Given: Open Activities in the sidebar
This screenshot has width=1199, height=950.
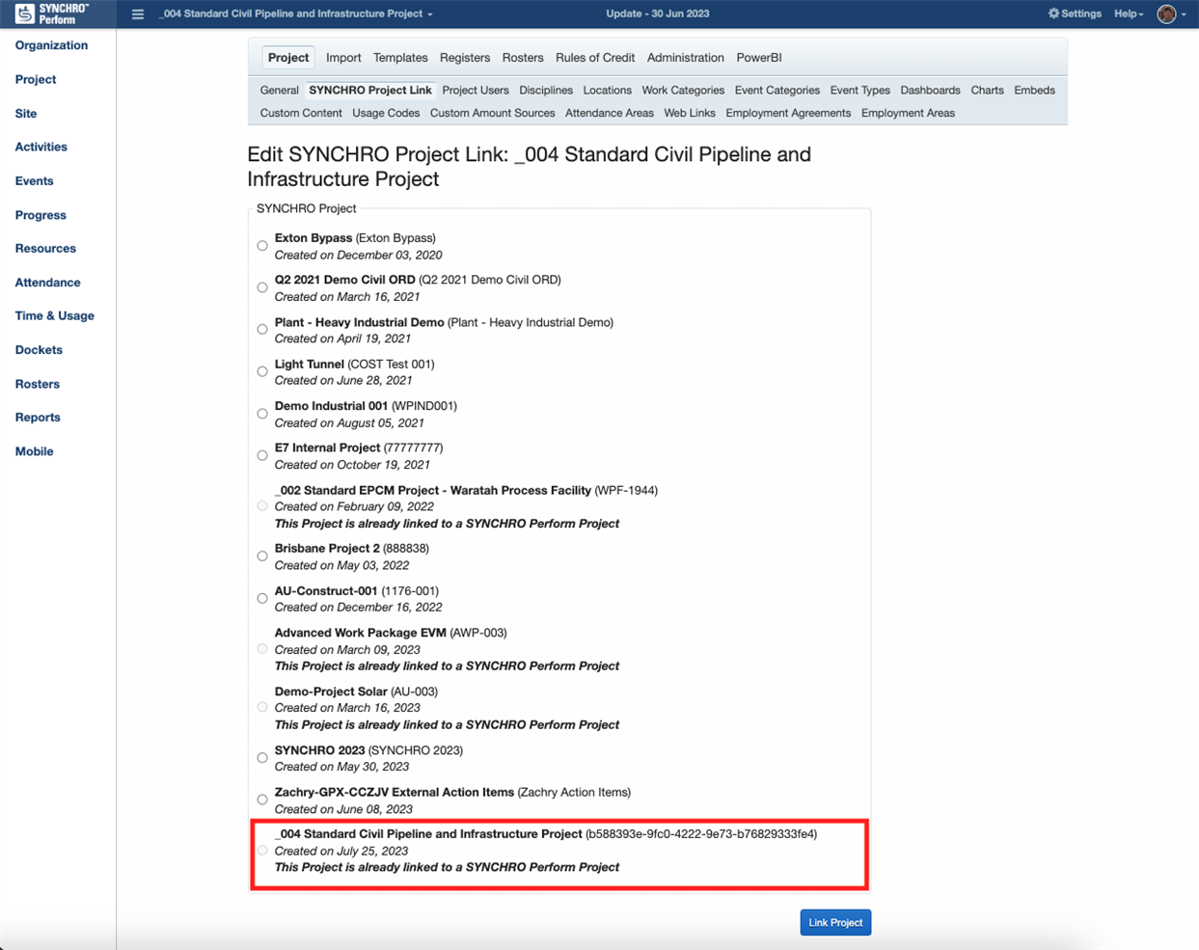Looking at the screenshot, I should point(41,148).
